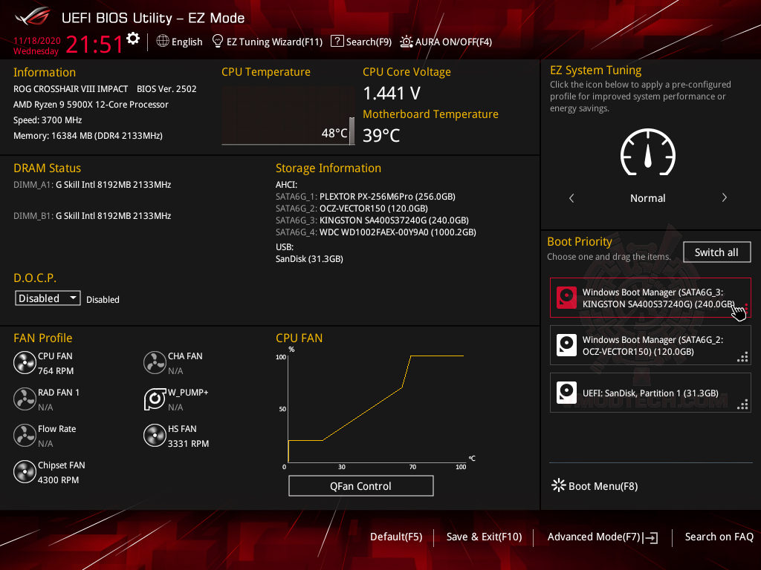
Task: Grab the drag handle on OCZ-VECTOR150 boot entry
Action: coord(742,357)
